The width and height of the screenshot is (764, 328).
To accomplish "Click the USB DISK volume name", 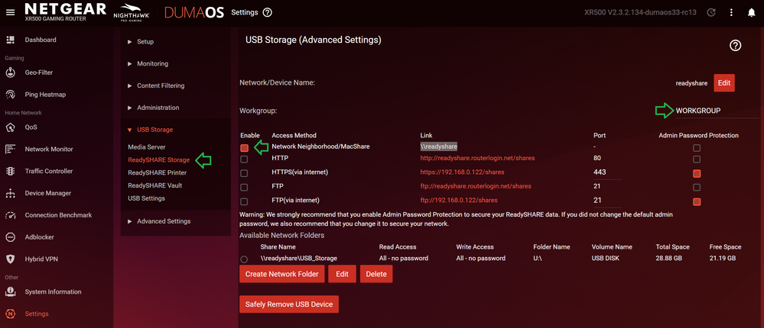I will coord(606,259).
